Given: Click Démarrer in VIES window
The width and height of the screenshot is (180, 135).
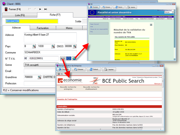Looking at the screenshot, I should 106,7.
